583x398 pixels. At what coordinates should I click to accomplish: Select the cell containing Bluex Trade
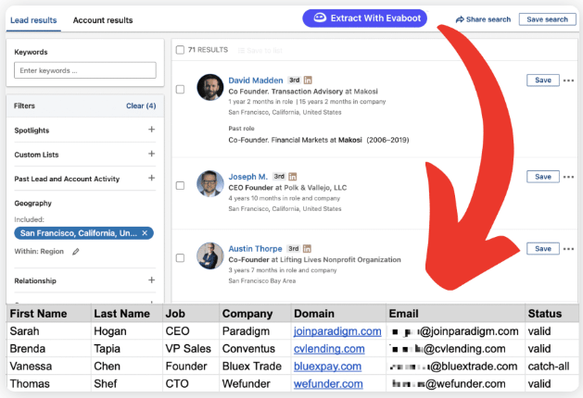click(x=255, y=367)
